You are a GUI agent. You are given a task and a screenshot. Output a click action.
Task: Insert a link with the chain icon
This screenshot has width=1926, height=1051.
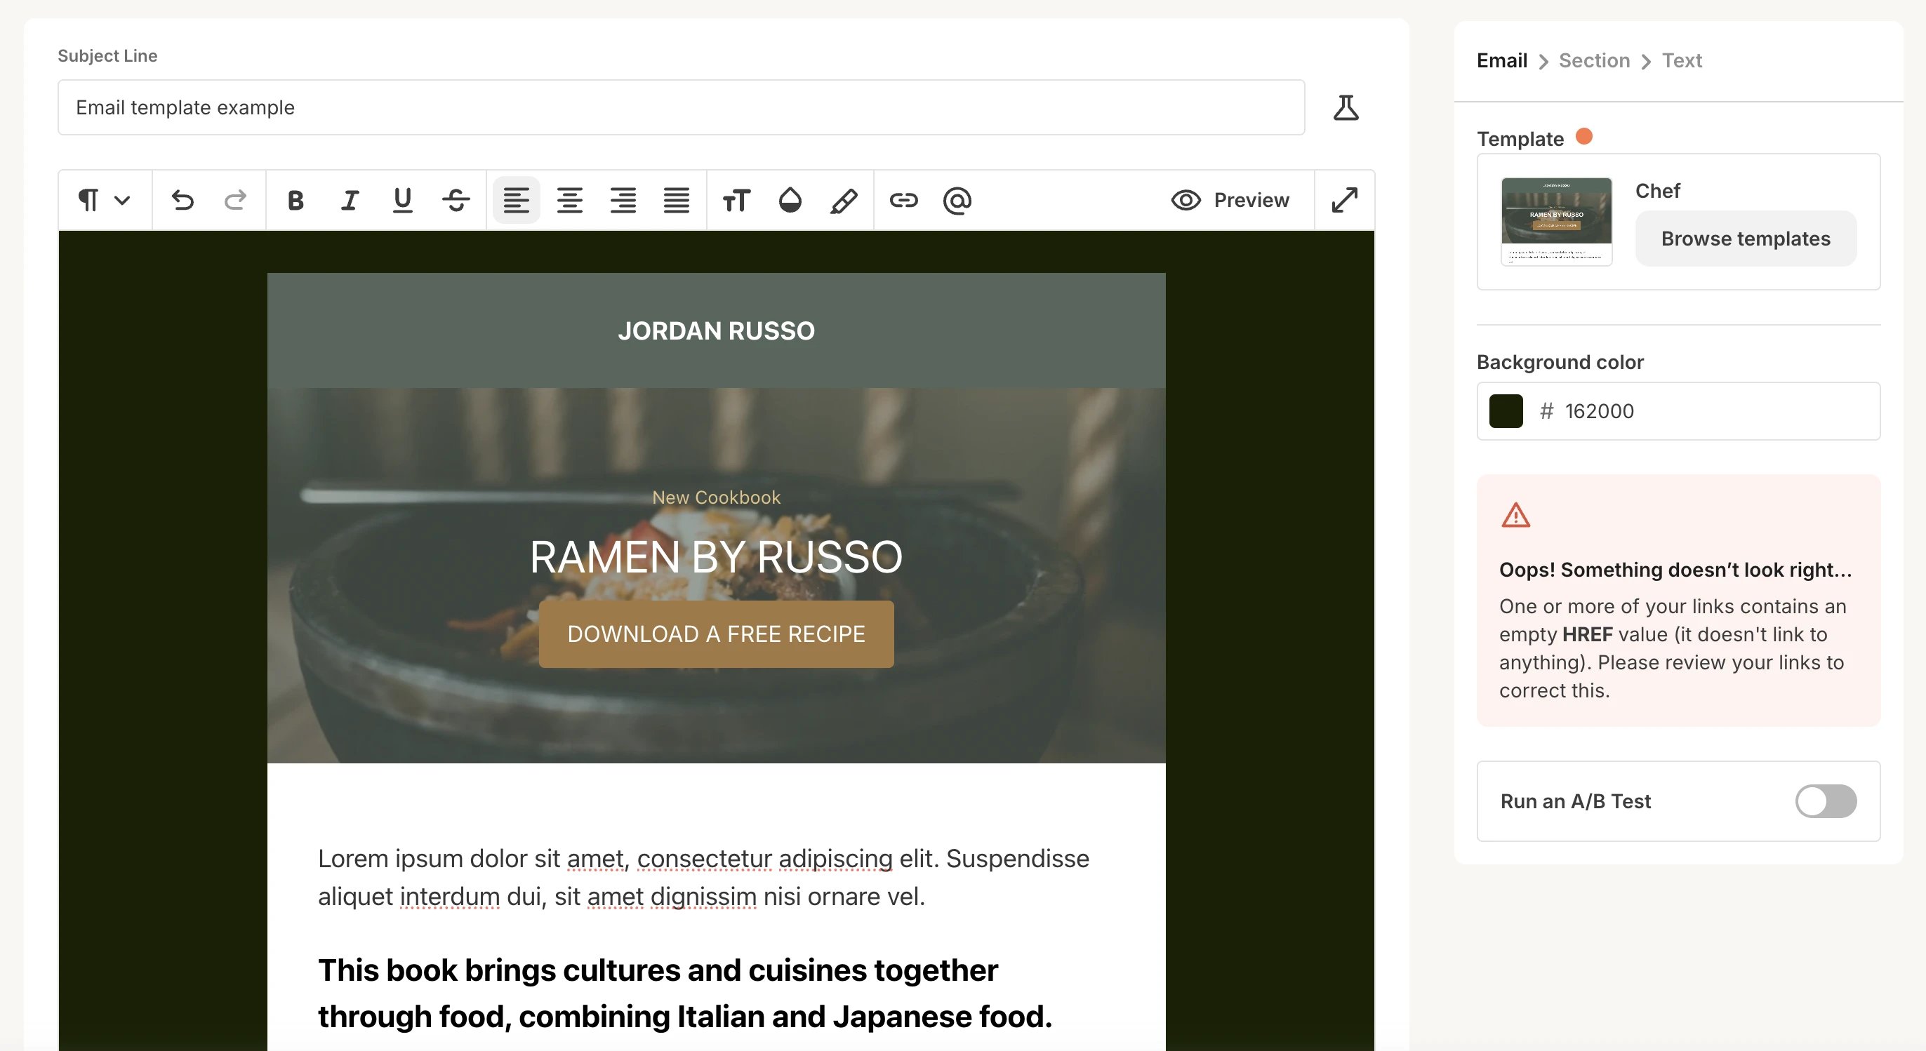click(903, 201)
